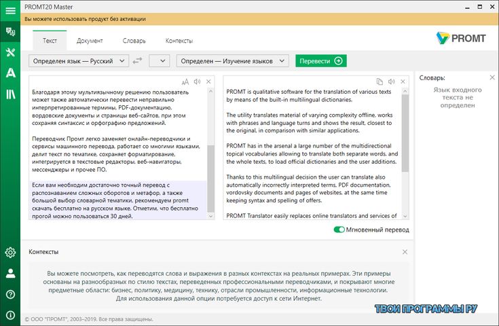Screen dimensions: 499x326
Task: Open the help question mark icon
Action: pos(10,294)
